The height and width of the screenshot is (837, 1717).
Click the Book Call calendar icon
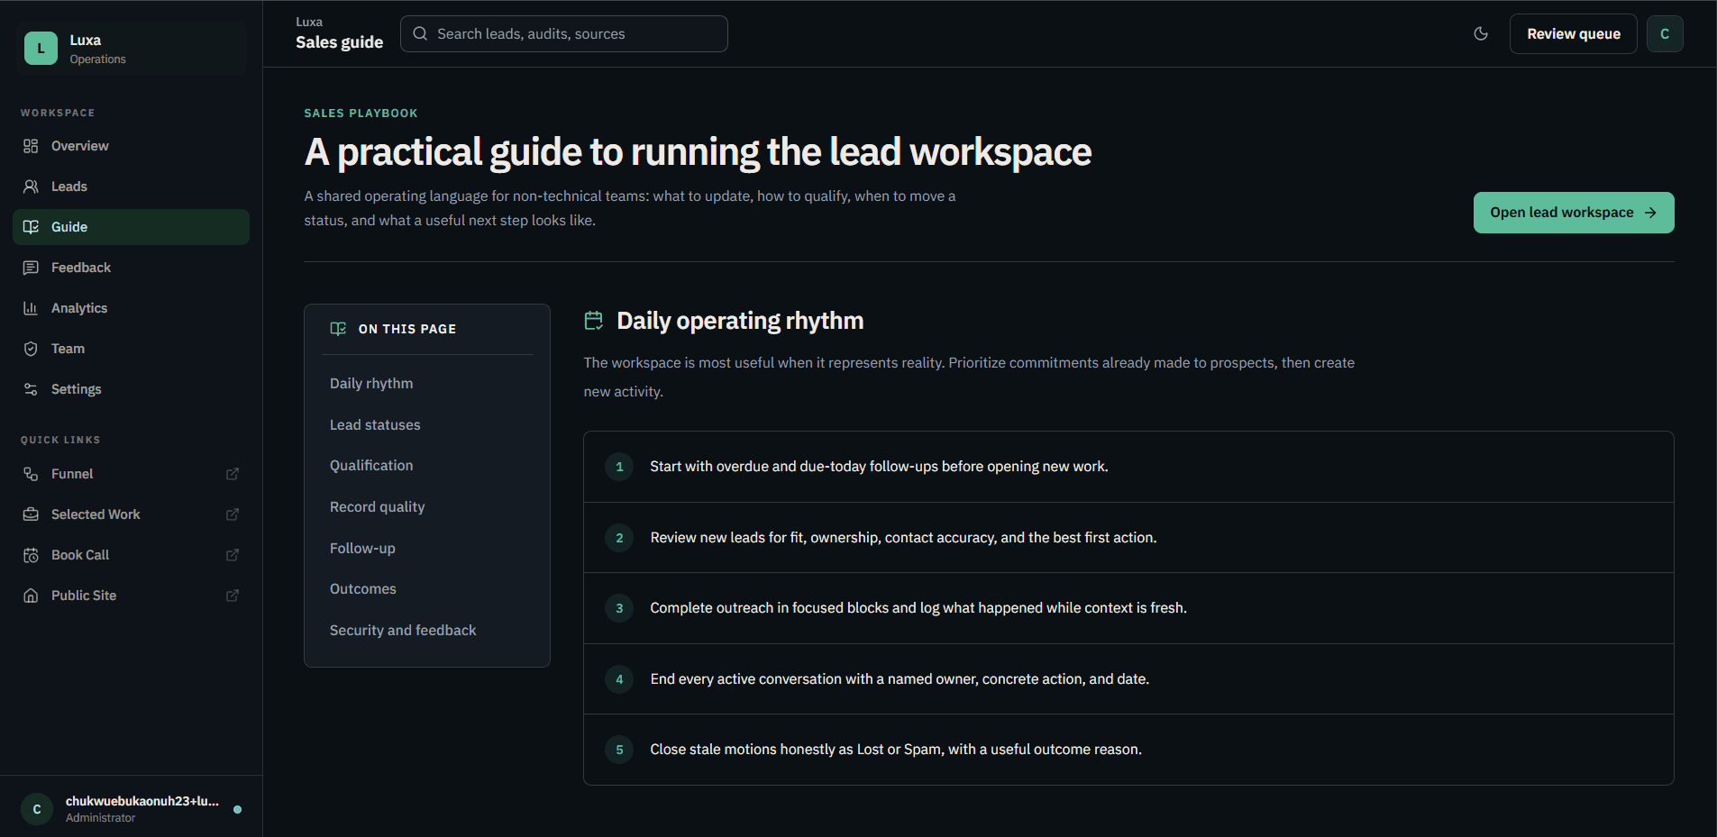(31, 555)
